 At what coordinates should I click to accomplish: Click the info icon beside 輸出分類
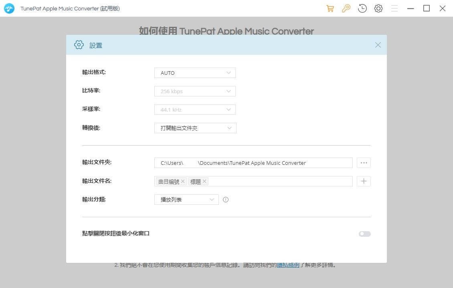226,200
